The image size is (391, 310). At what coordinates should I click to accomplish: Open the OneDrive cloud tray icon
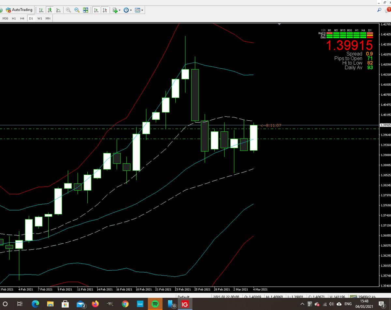tap(339, 304)
